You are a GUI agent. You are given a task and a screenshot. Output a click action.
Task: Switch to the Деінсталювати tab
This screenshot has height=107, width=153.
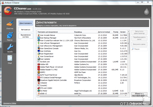[x=26, y=23]
